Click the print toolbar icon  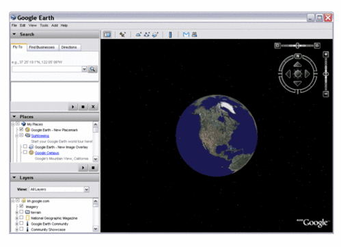click(x=194, y=34)
